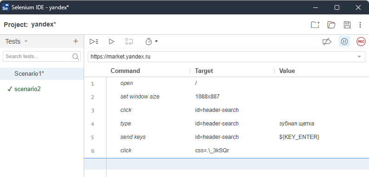Click the Search tests input field
Screen dimensions: 369x177
tap(42, 57)
